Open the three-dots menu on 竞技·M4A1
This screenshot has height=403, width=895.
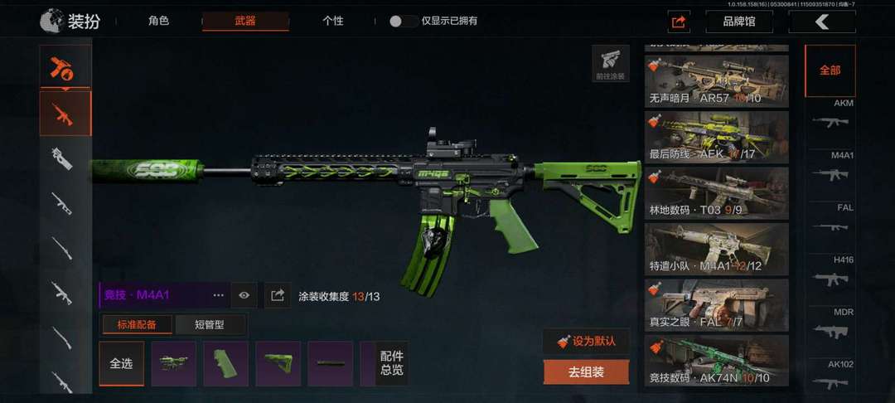(217, 295)
